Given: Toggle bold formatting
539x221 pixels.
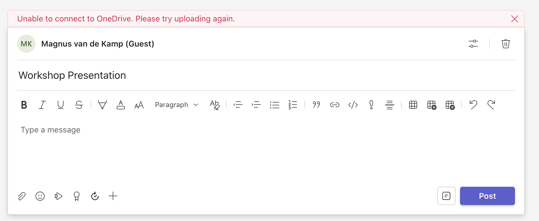Looking at the screenshot, I should coord(24,105).
